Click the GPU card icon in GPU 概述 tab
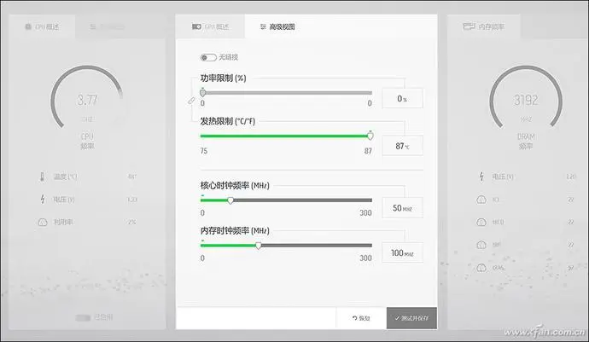 tap(196, 26)
